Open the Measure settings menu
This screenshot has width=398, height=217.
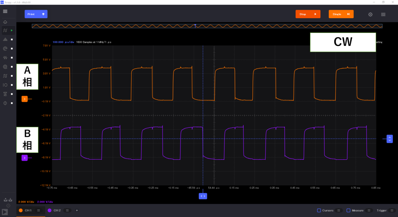coord(369,210)
